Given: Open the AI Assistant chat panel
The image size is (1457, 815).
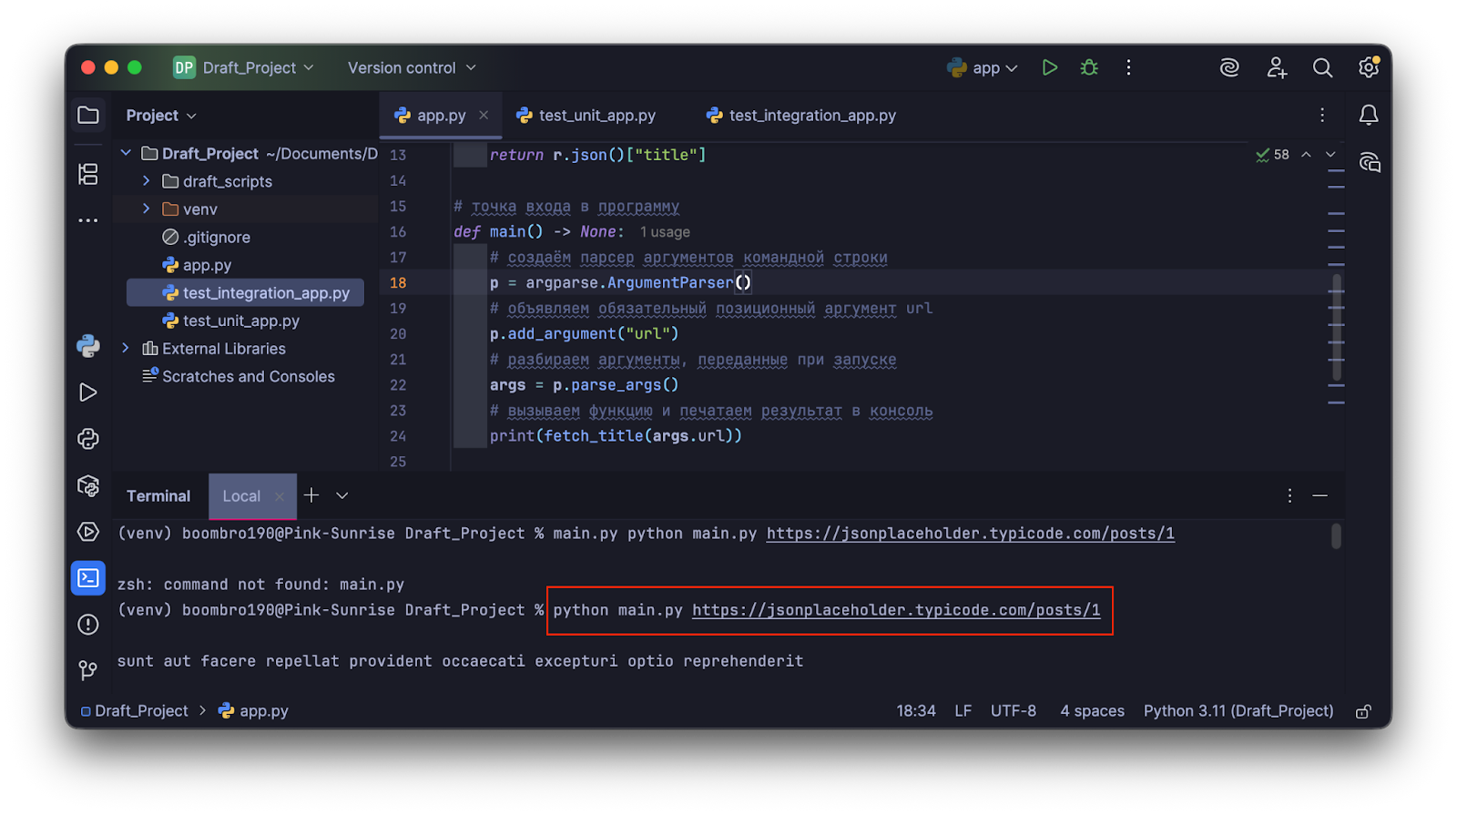Looking at the screenshot, I should coord(1369,163).
